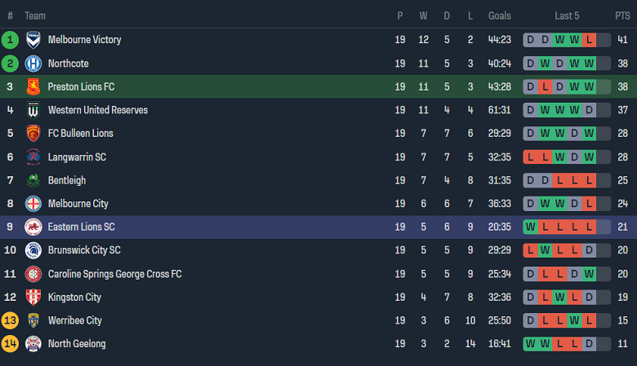This screenshot has height=366, width=637.
Task: Open the Preston Lions FC crest icon
Action: 33,86
